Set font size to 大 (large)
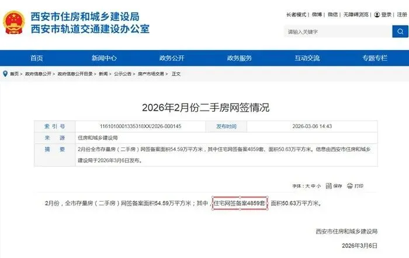Image resolution: width=409 pixels, height=258 pixels. 307,186
